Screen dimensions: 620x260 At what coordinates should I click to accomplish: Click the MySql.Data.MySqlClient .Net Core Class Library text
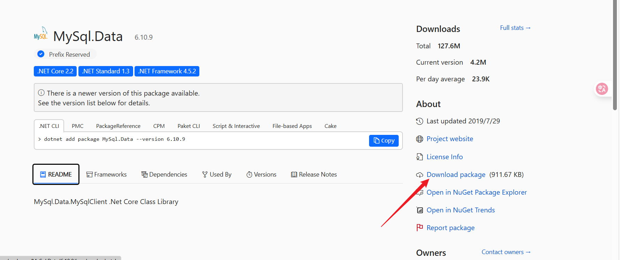tap(106, 202)
